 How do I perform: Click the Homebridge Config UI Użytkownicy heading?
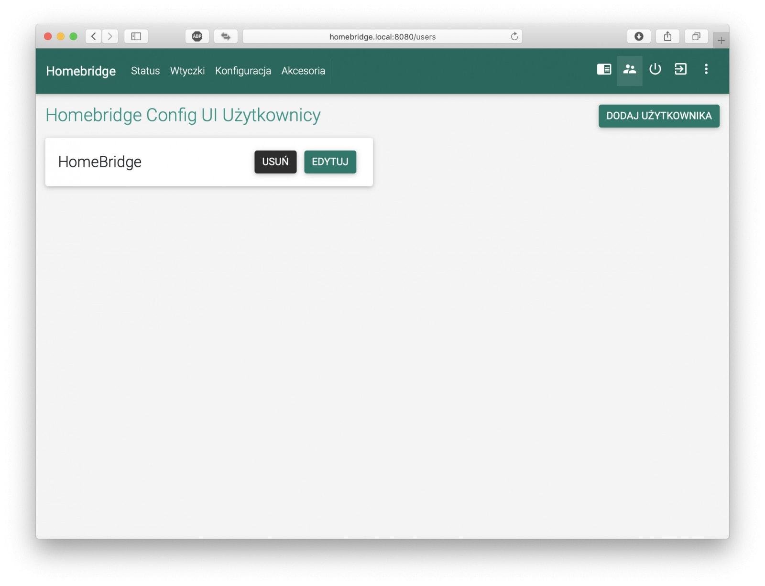tap(183, 115)
